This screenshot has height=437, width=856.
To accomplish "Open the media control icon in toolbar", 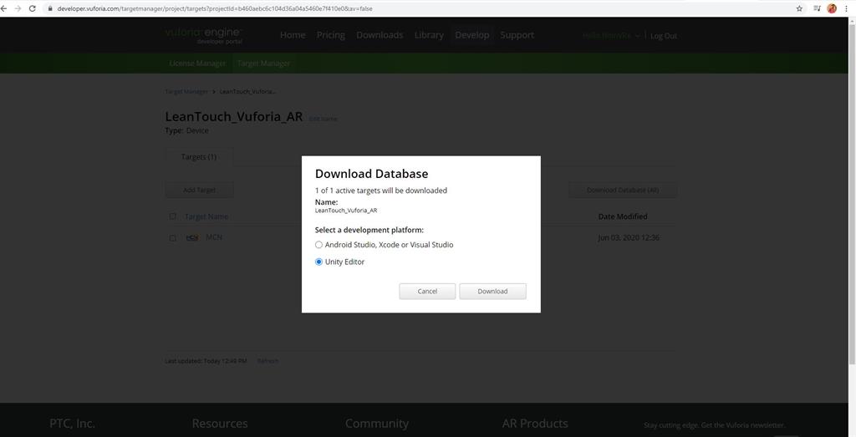I will pyautogui.click(x=817, y=8).
